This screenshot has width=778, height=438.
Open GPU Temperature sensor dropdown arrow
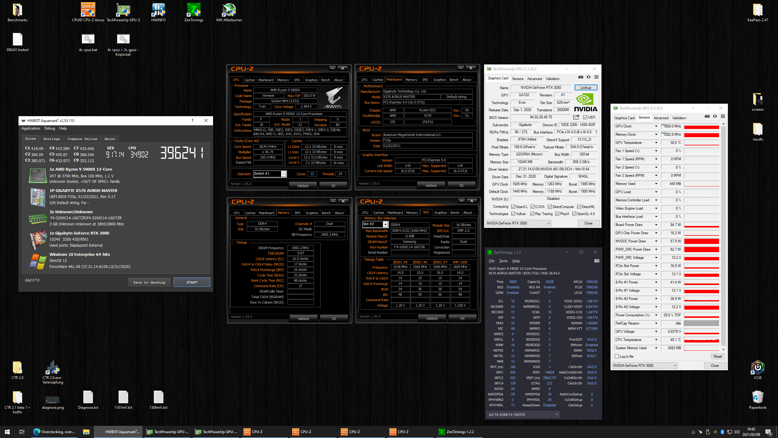click(x=656, y=143)
